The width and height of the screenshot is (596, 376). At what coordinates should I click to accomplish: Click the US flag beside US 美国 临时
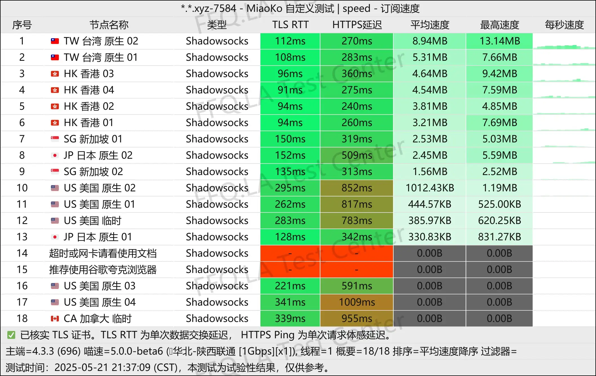[x=55, y=221]
